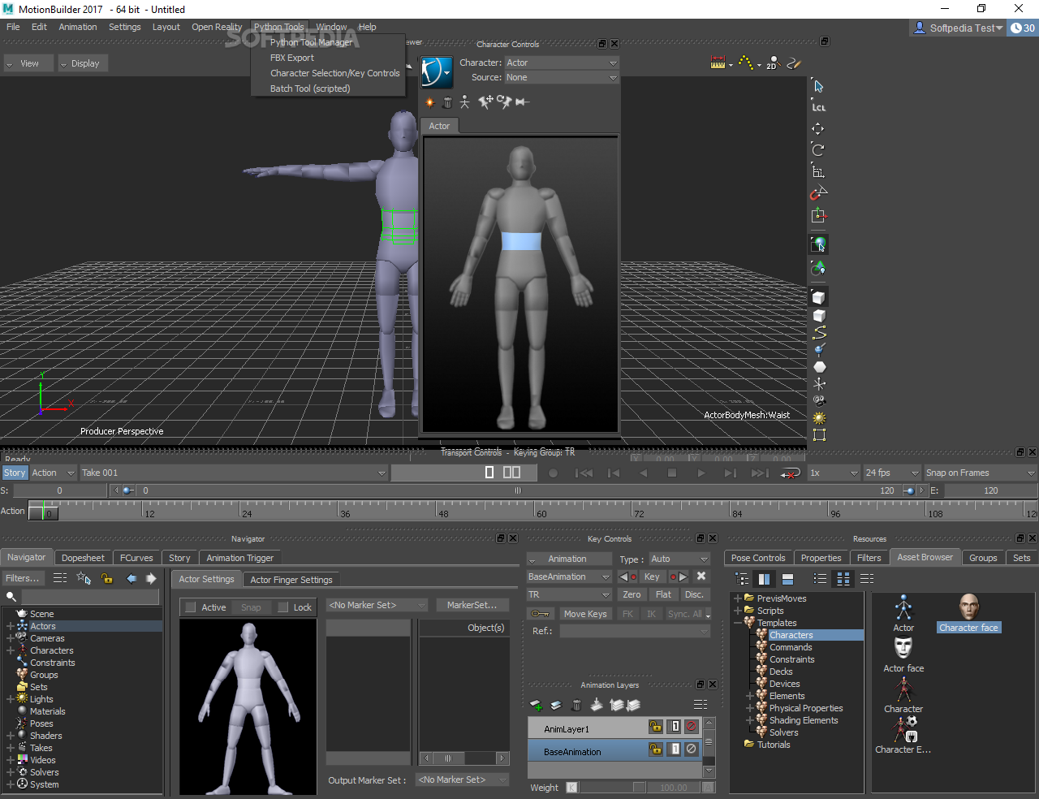Open the Type Auto dropdown in Key Controls
This screenshot has height=799, width=1039.
click(x=679, y=559)
